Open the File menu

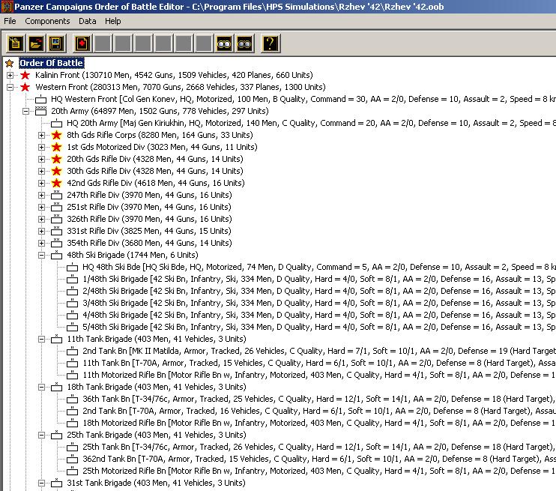coord(10,21)
